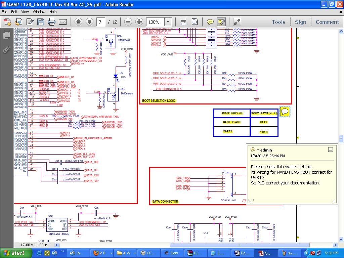Minimize the admin sticky note popup
The height and width of the screenshot is (258, 344).
coord(331,150)
